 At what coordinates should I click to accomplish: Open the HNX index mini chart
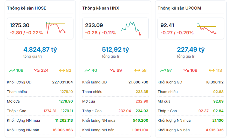coord(131,28)
